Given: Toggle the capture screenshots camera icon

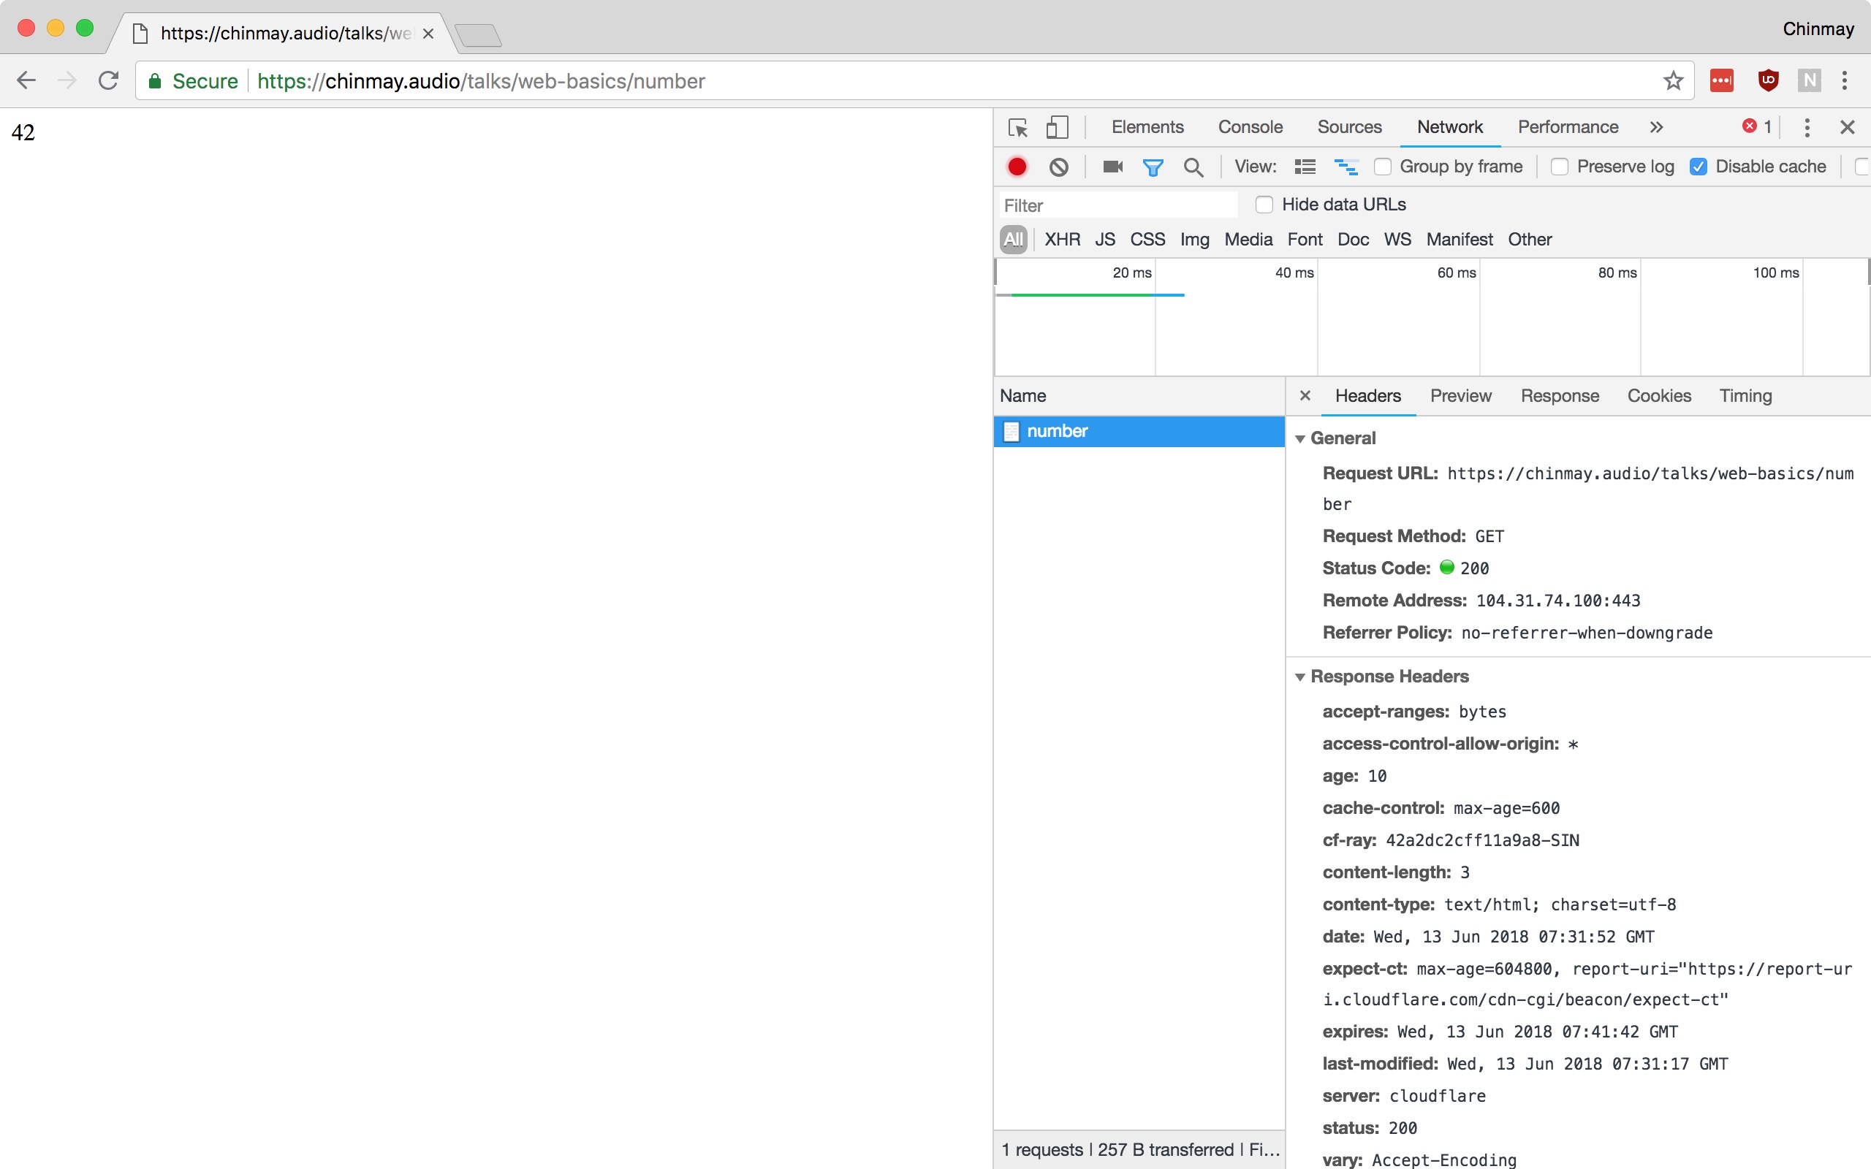Looking at the screenshot, I should point(1112,167).
